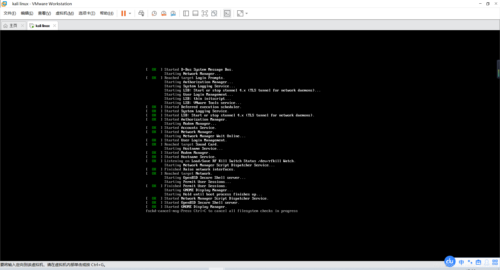Open the input method grid menu icon
Image resolution: width=500 pixels, height=270 pixels.
[x=495, y=262]
